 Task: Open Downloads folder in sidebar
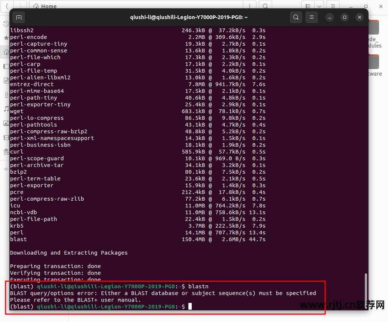(6, 95)
